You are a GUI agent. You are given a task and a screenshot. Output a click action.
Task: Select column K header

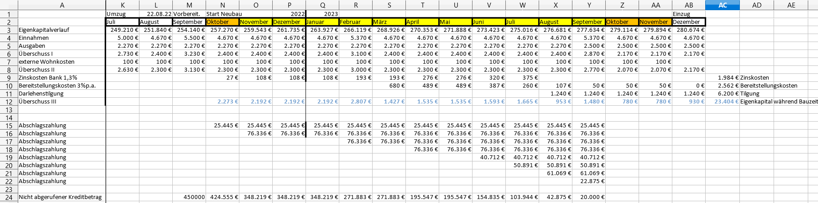122,5
